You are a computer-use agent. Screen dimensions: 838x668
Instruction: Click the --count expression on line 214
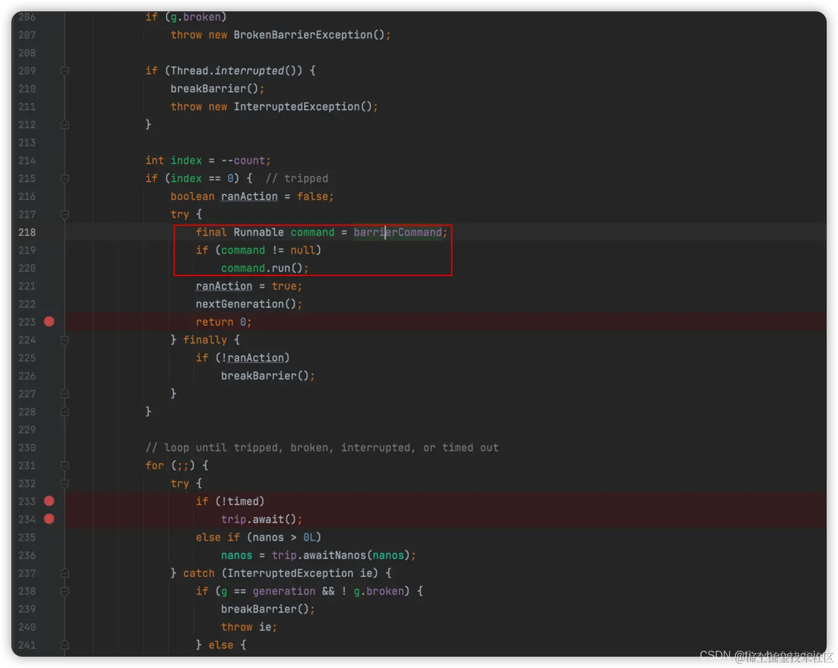point(243,160)
